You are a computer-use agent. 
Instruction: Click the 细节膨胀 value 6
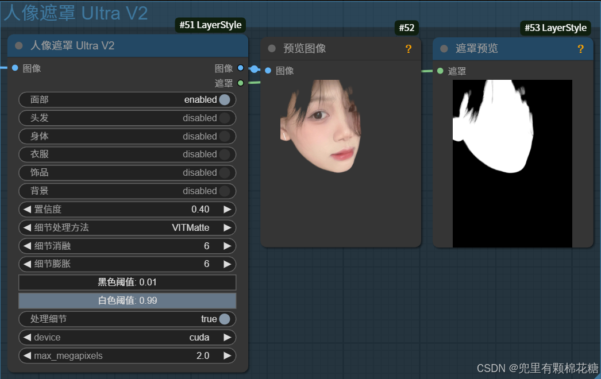tap(207, 264)
